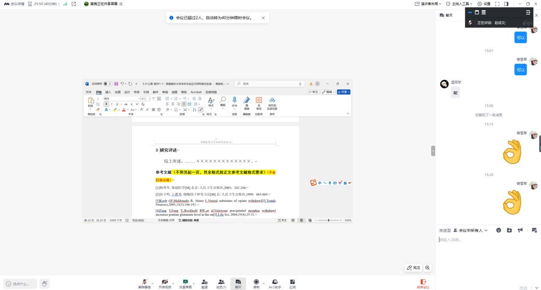Open 文件 menu in Word
The image size is (541, 290).
tap(88, 92)
